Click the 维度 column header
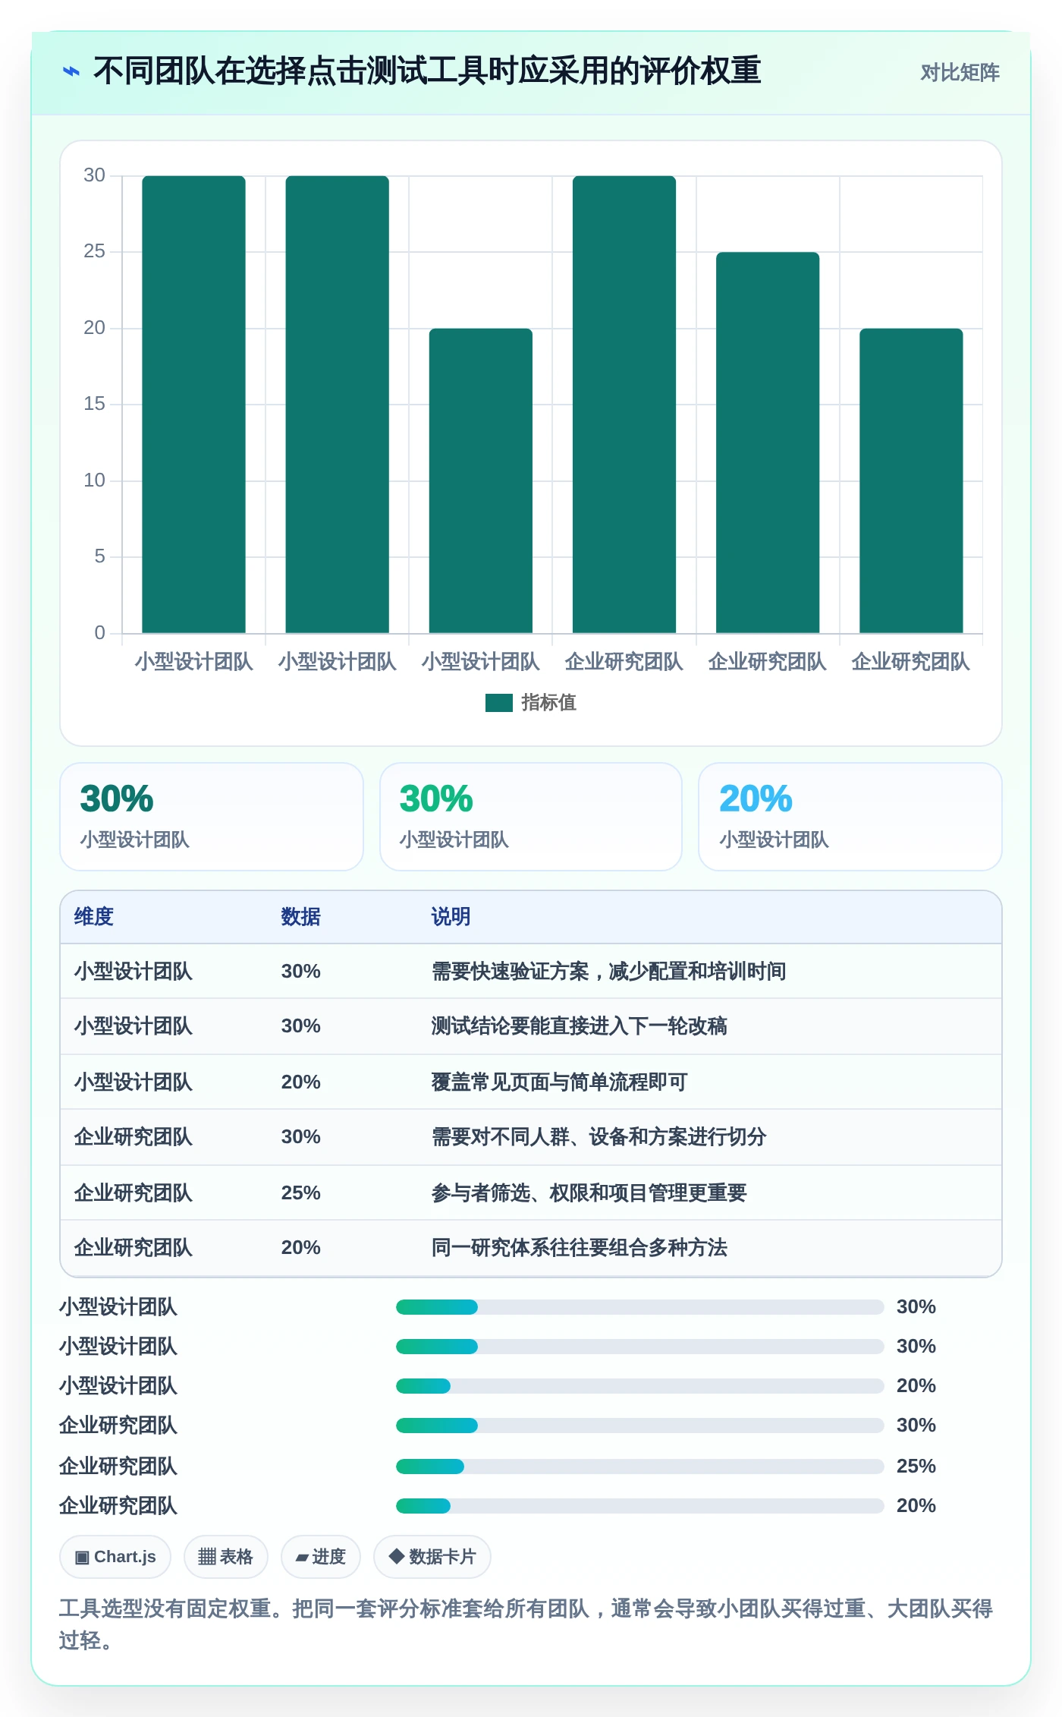Image resolution: width=1062 pixels, height=1717 pixels. tap(94, 917)
